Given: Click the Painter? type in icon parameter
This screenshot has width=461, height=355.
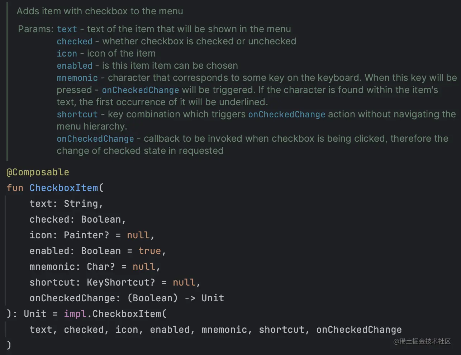Looking at the screenshot, I should coord(86,235).
